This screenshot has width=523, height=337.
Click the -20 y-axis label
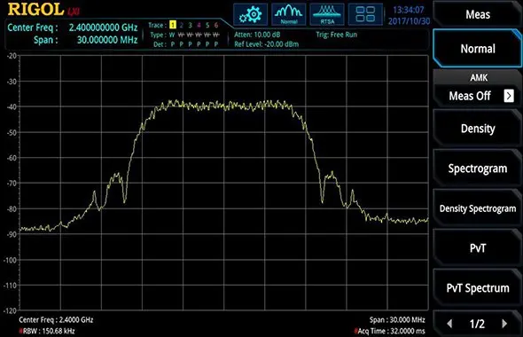(12, 56)
